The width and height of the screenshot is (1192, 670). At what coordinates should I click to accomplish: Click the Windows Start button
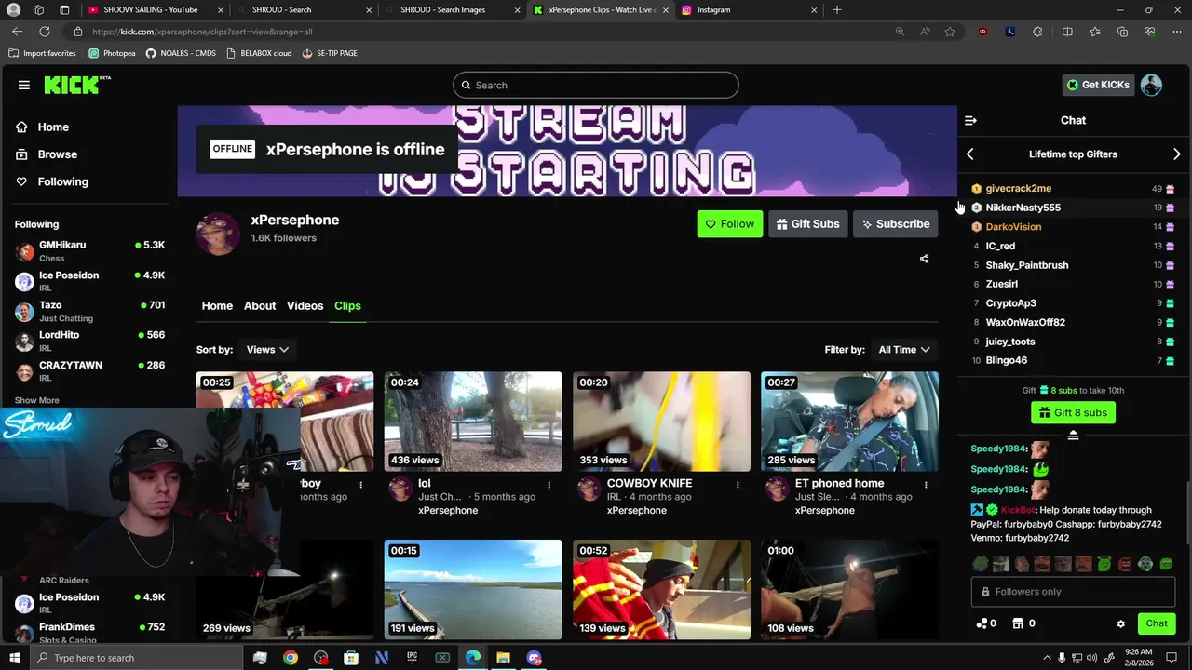pos(14,658)
